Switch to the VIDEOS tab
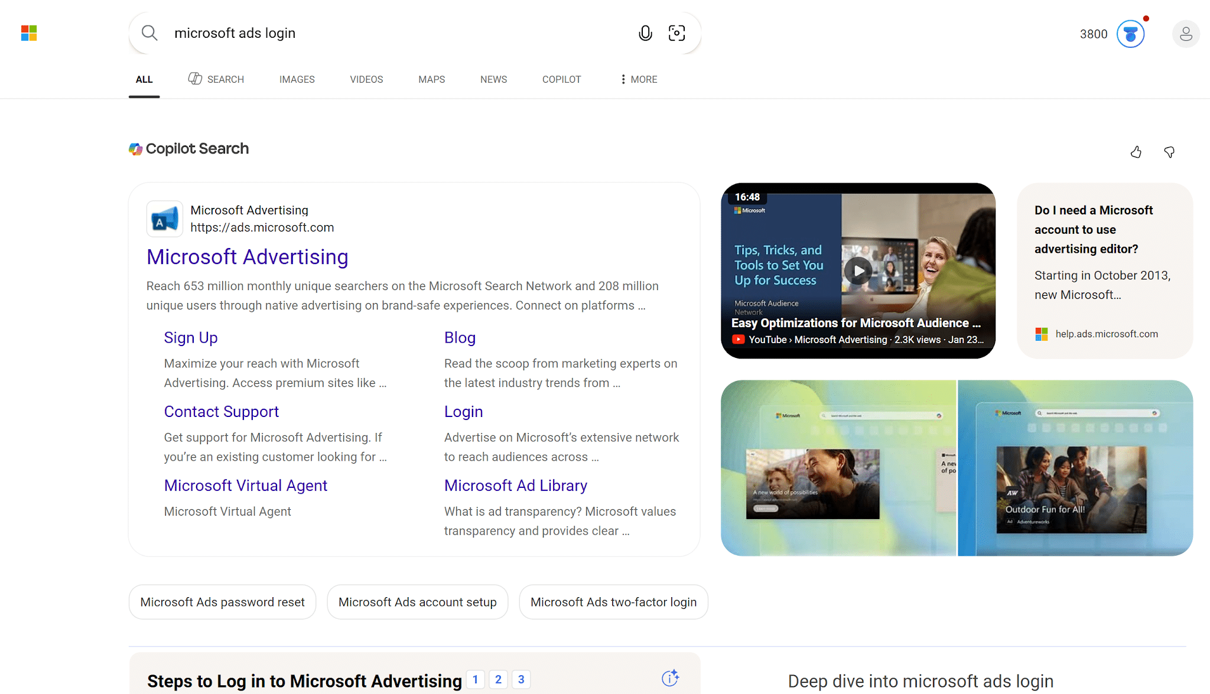This screenshot has height=694, width=1210. click(366, 79)
